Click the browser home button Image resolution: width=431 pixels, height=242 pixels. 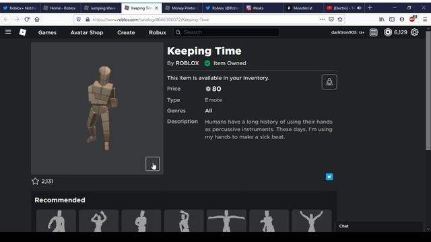(37, 19)
